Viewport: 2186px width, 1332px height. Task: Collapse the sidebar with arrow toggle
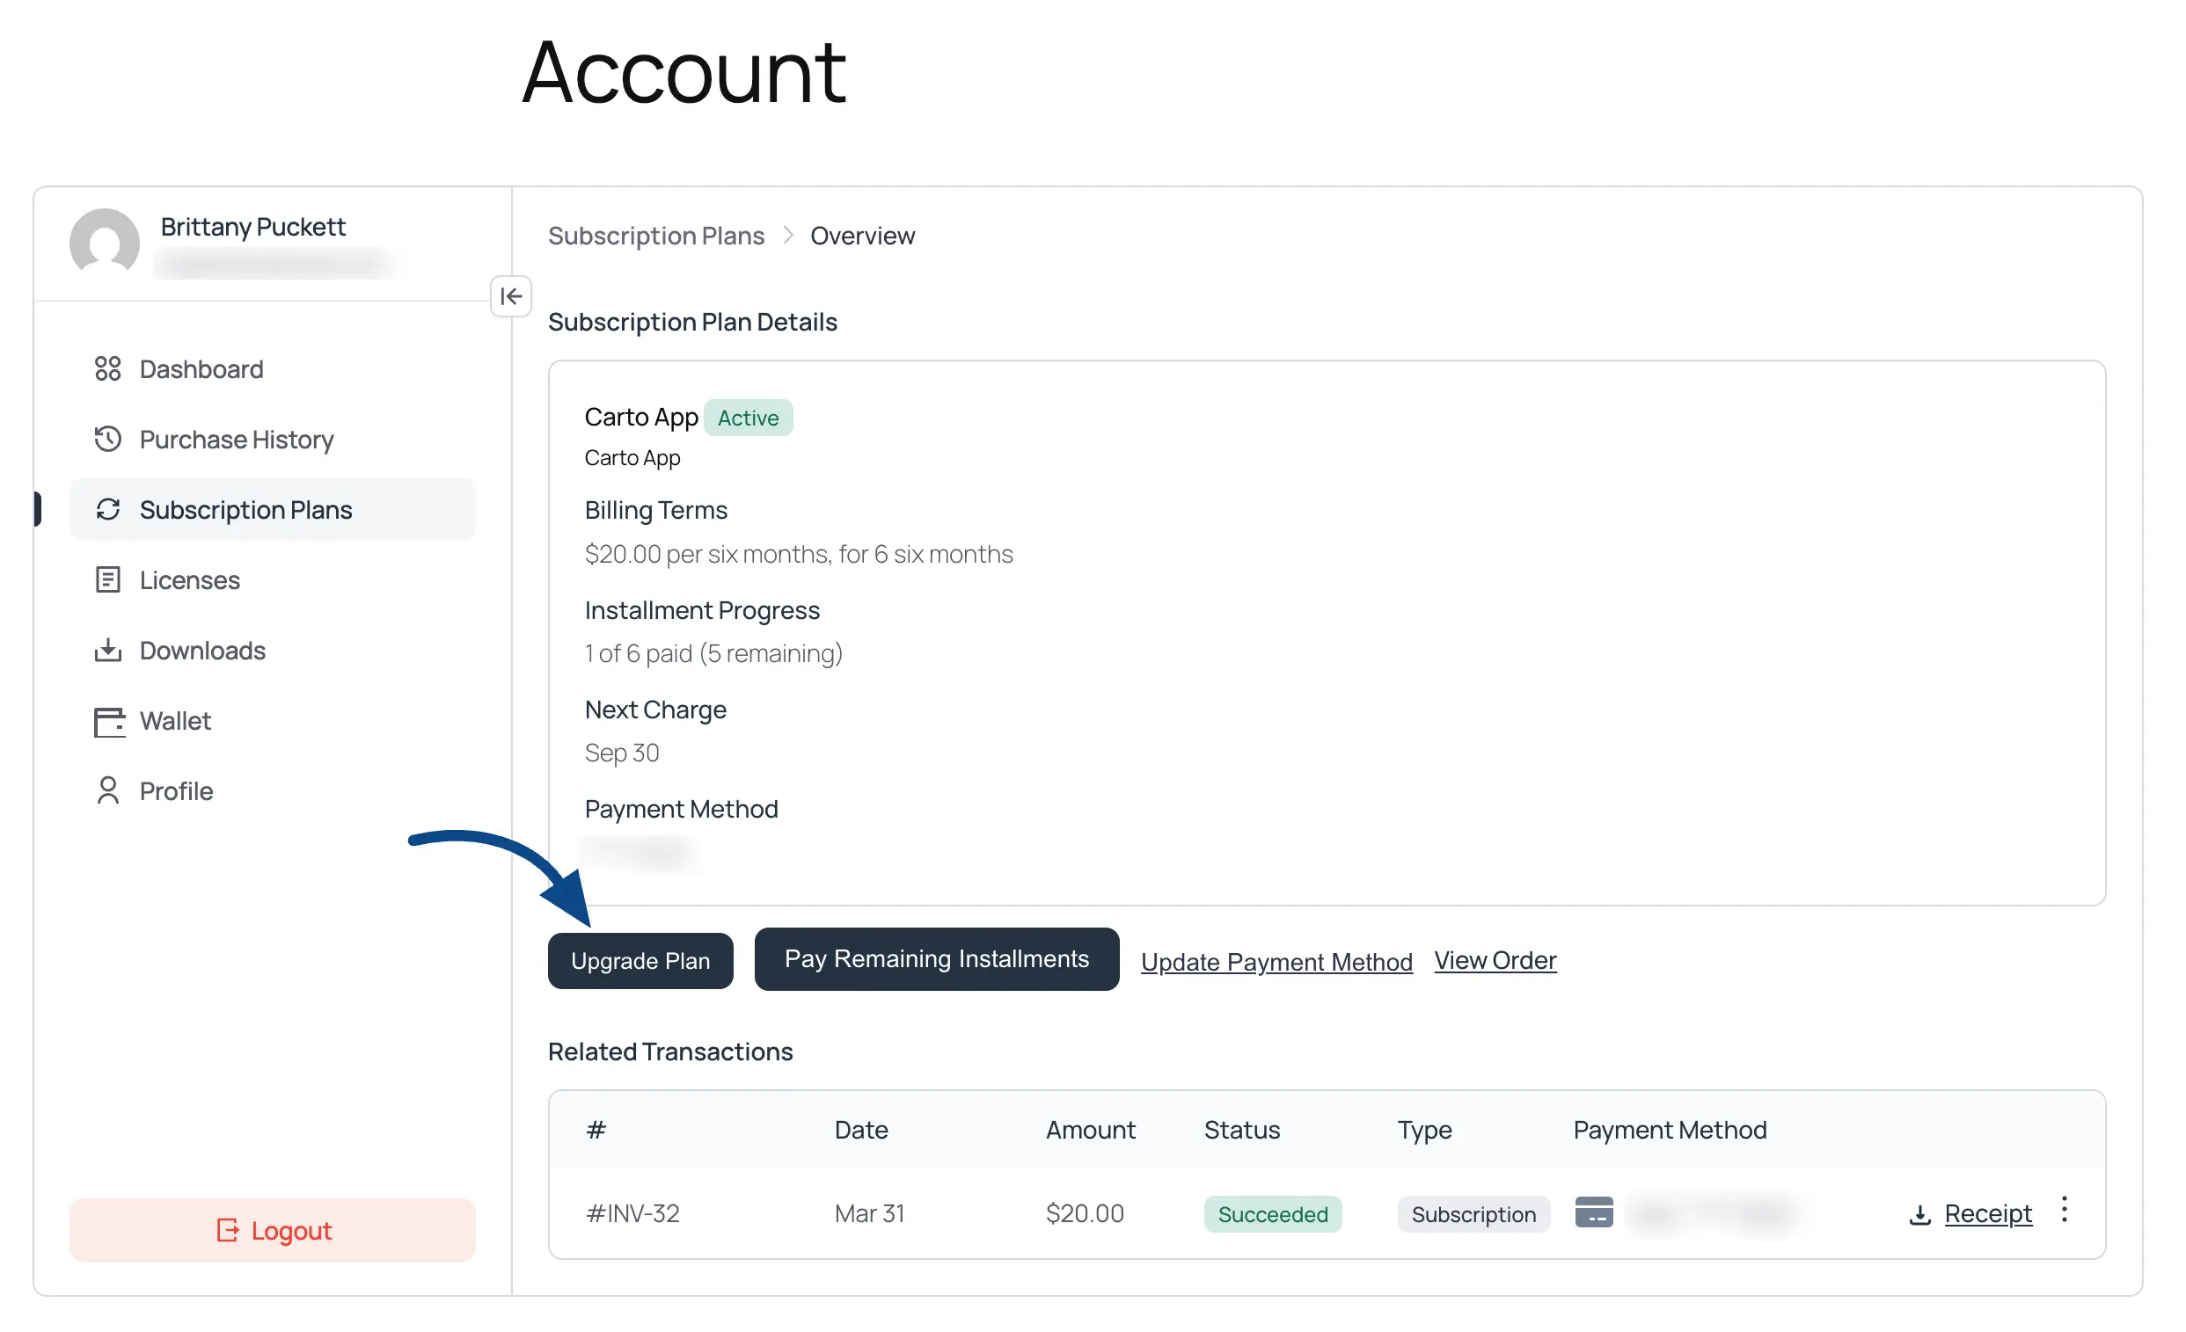pos(511,296)
